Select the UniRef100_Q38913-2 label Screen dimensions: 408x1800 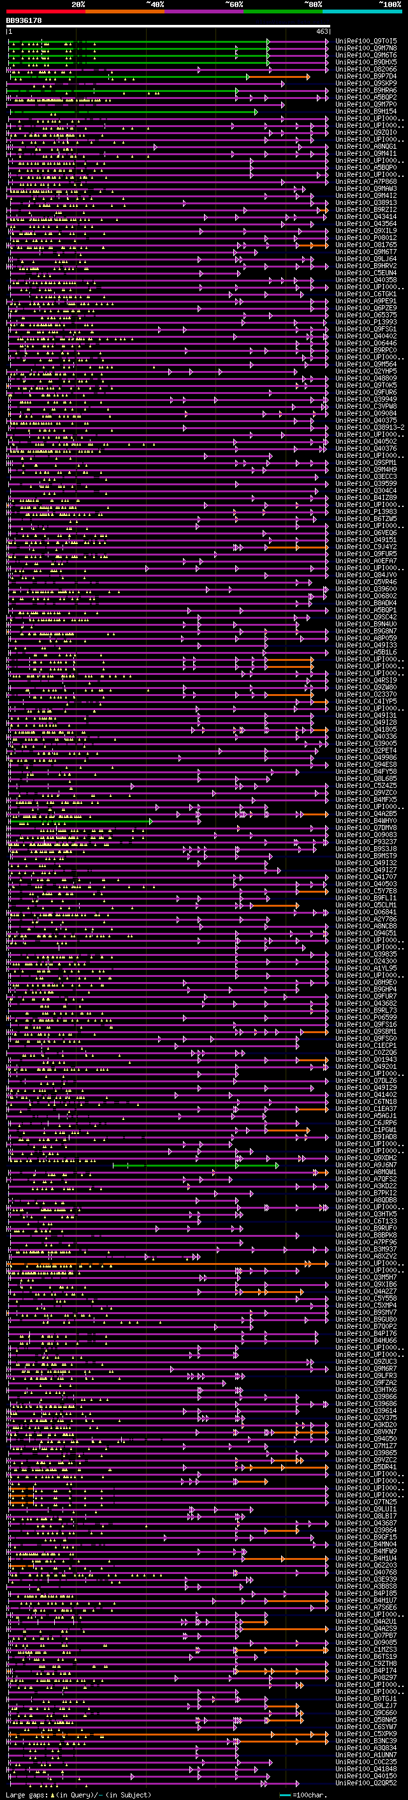(370, 428)
